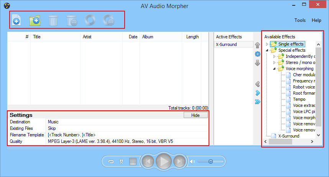
Task: Click the Morph all circular icon
Action: pyautogui.click(x=109, y=20)
